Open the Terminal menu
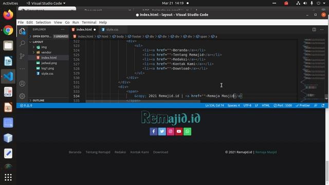 coord(89,22)
